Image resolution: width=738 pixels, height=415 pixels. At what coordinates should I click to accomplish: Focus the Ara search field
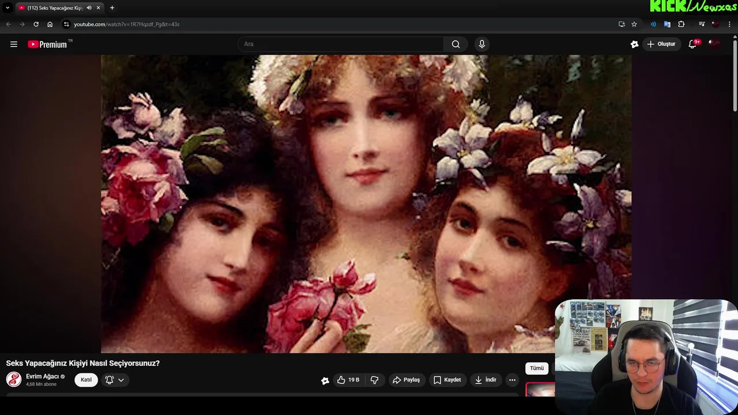point(341,44)
